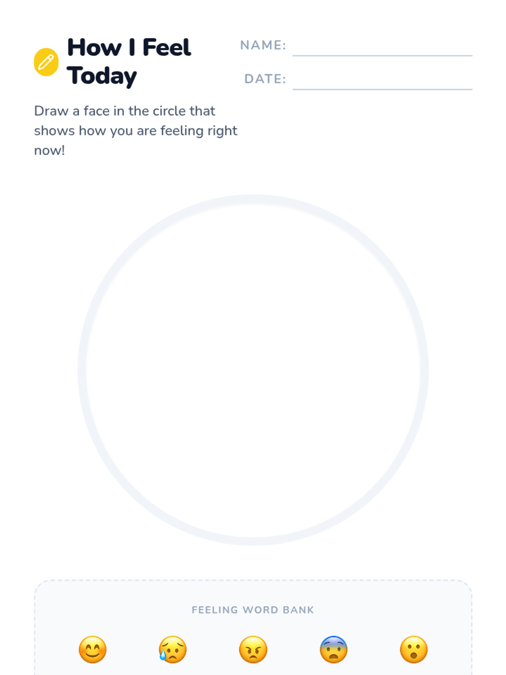Click the yellow pencil icon
Viewport: 506px width, 675px height.
tap(46, 62)
